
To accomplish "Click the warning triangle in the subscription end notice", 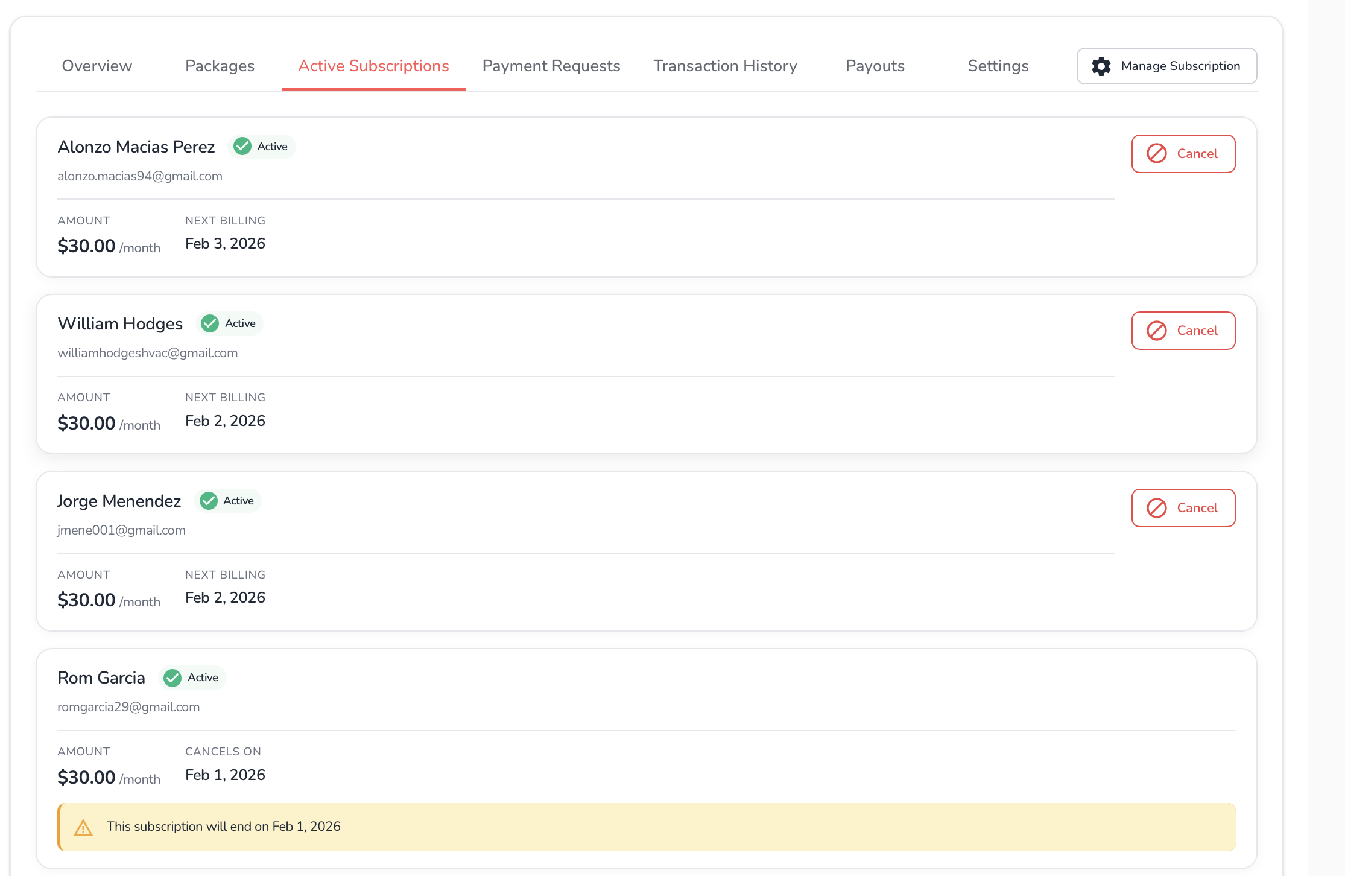I will coord(83,828).
